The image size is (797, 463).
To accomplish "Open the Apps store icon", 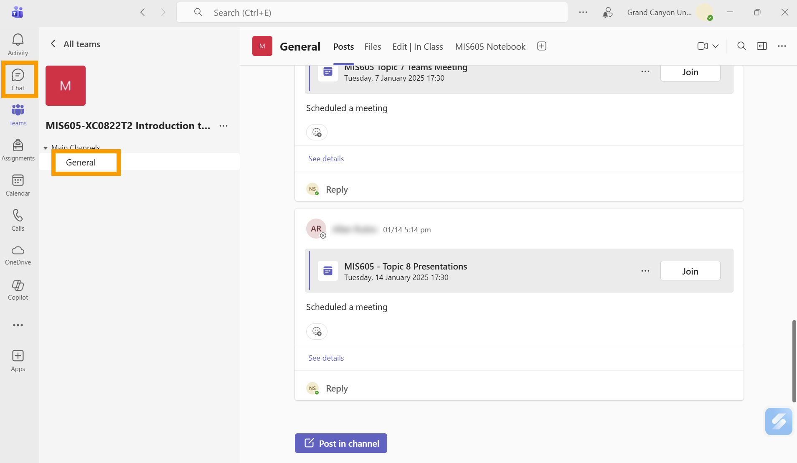I will click(x=18, y=361).
